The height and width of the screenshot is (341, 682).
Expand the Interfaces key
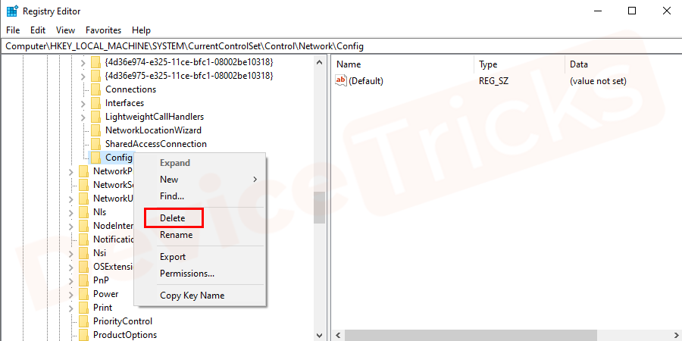pyautogui.click(x=83, y=103)
